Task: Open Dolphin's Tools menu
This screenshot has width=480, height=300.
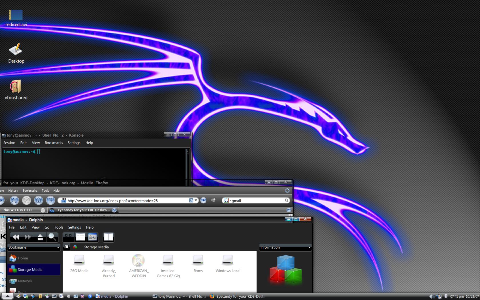Action: click(59, 227)
